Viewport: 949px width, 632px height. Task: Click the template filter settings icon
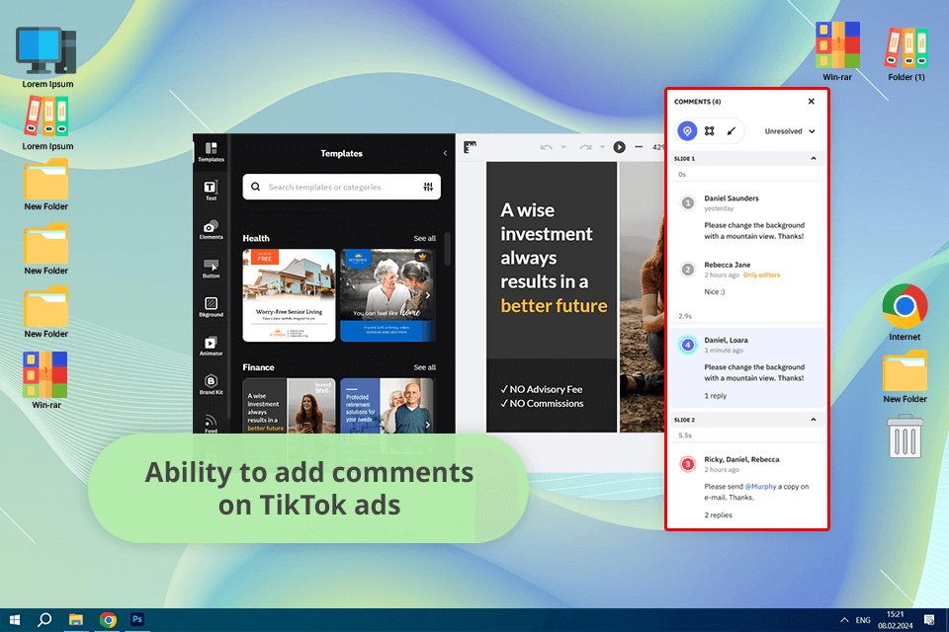[428, 187]
